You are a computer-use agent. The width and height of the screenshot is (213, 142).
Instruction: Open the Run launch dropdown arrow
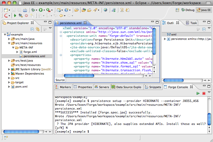[x=44, y=10]
